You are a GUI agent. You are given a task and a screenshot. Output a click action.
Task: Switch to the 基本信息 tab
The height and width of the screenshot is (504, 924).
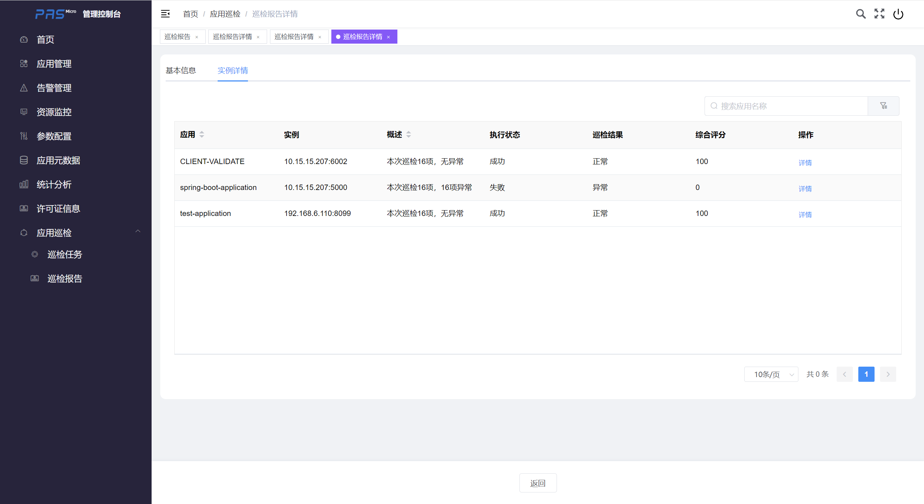click(180, 71)
